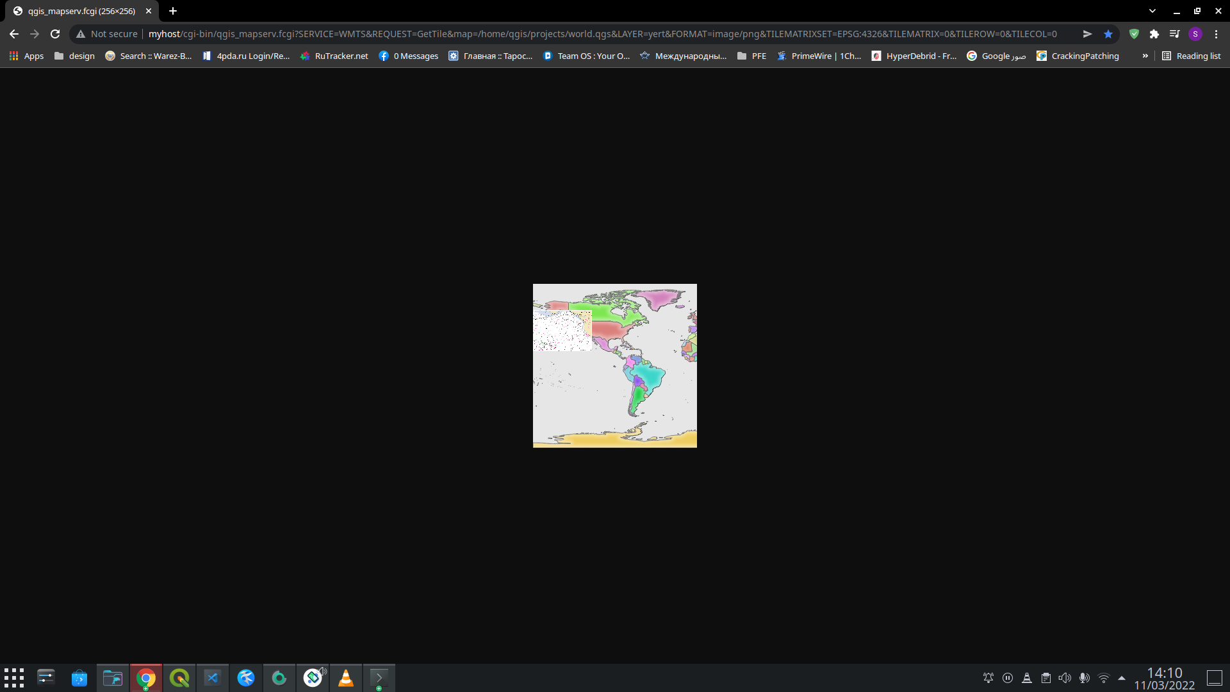Open the Chrome three-dot menu
Viewport: 1230px width, 692px height.
pyautogui.click(x=1216, y=34)
